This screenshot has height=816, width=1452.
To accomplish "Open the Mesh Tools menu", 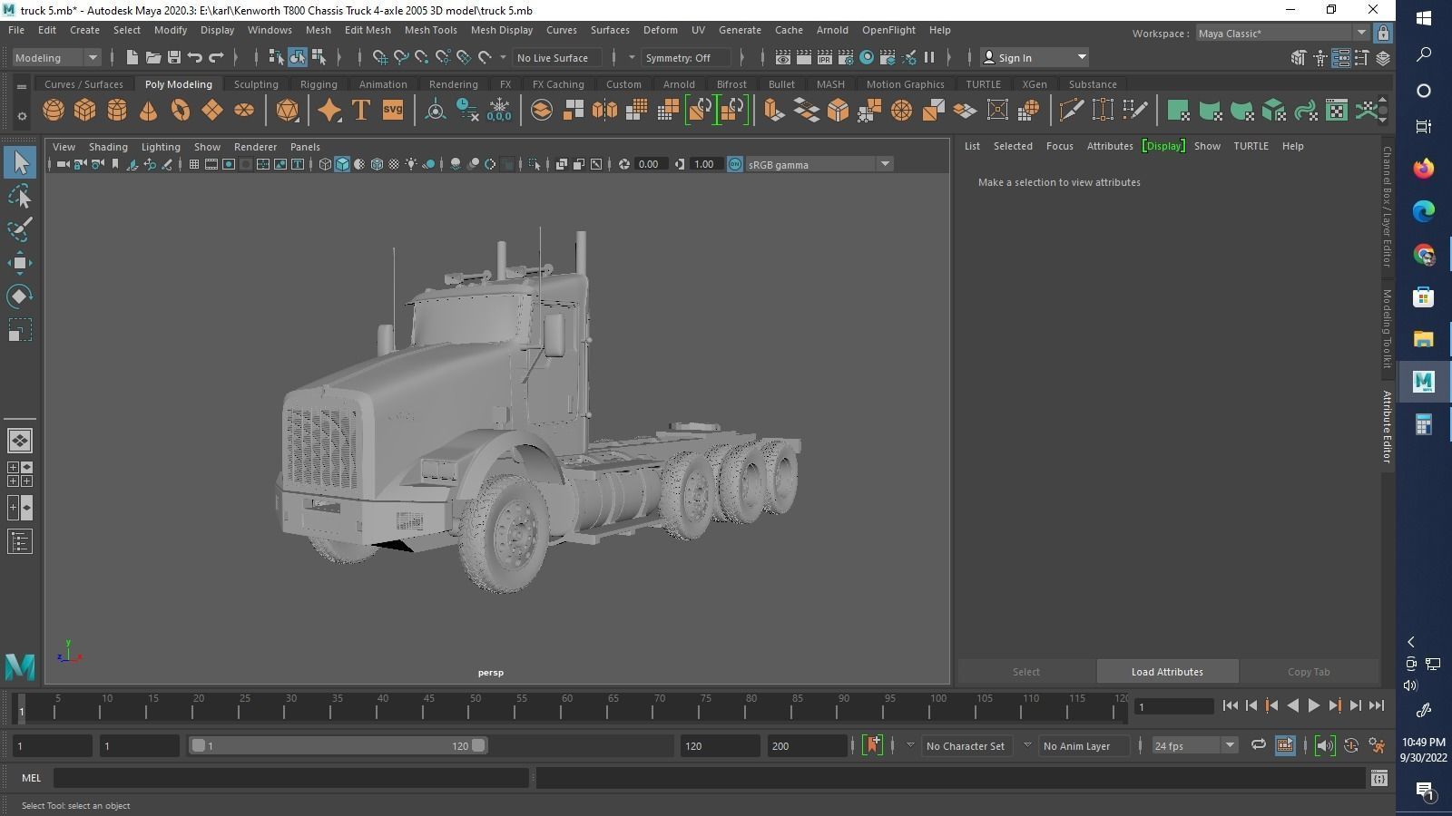I will coord(430,30).
